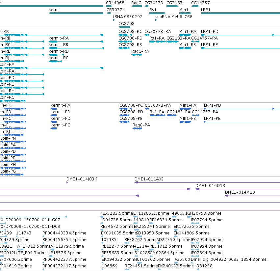Click BAC clone DME1-016O18

tap(210, 186)
